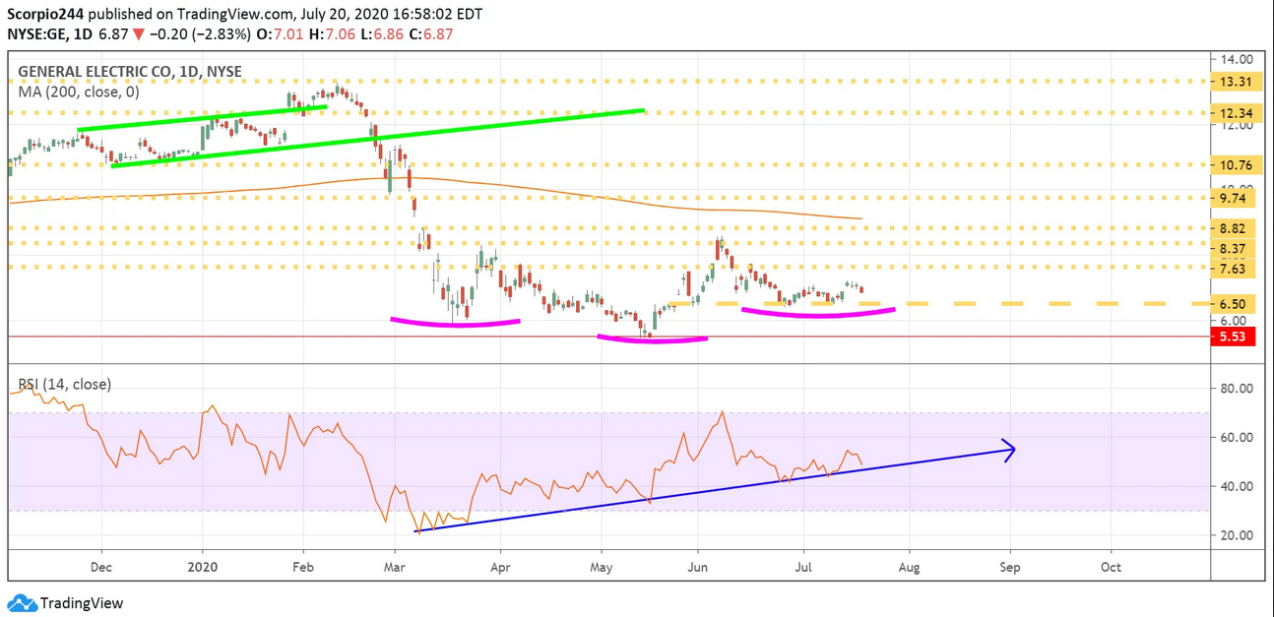Click the Sep label on time axis
The height and width of the screenshot is (617, 1274).
[1009, 567]
